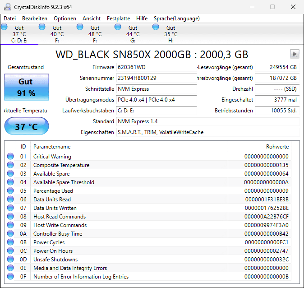Click the ID column header

click(x=23, y=147)
